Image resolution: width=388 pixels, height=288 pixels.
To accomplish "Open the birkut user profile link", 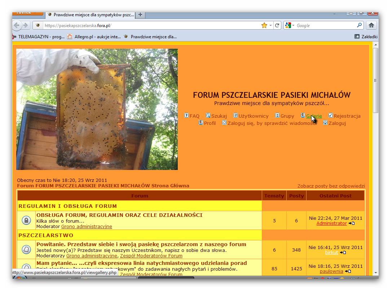I will click(x=332, y=253).
